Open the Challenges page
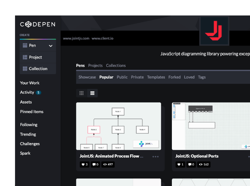The height and width of the screenshot is (186, 250). coord(30,144)
